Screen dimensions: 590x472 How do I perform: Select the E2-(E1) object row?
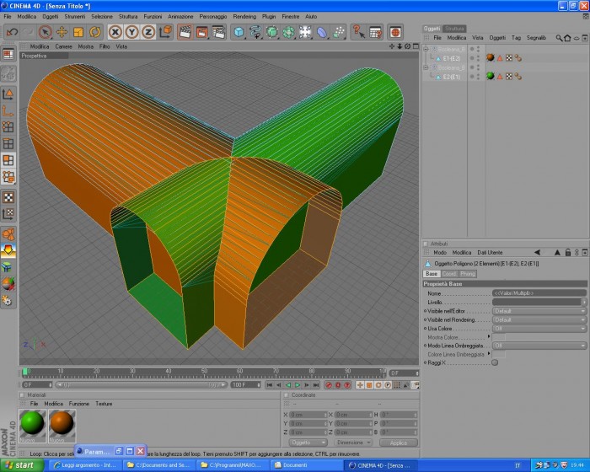coord(451,77)
